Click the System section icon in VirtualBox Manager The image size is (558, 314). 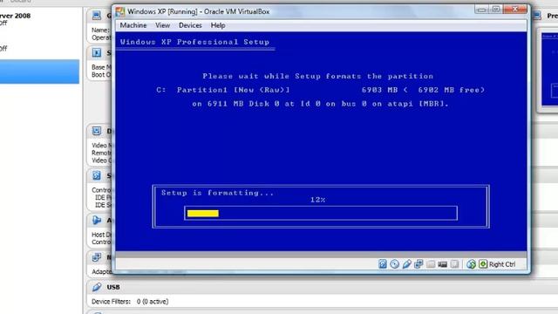point(97,52)
